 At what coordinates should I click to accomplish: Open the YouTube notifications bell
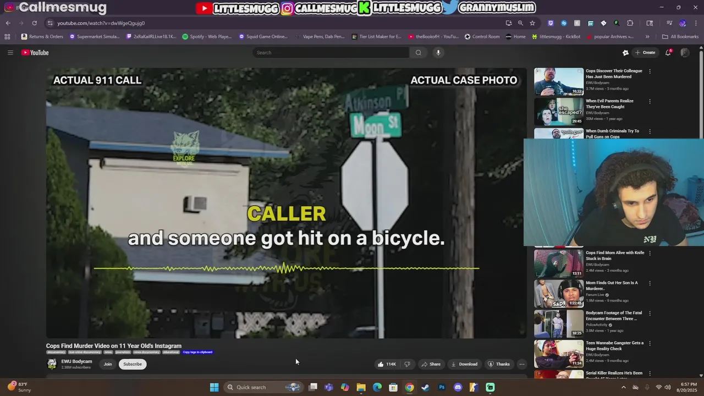coord(668,52)
